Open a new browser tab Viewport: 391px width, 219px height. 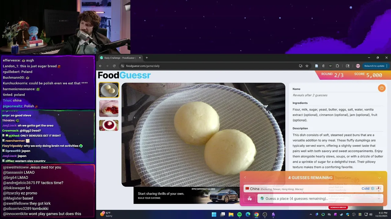tap(147, 58)
